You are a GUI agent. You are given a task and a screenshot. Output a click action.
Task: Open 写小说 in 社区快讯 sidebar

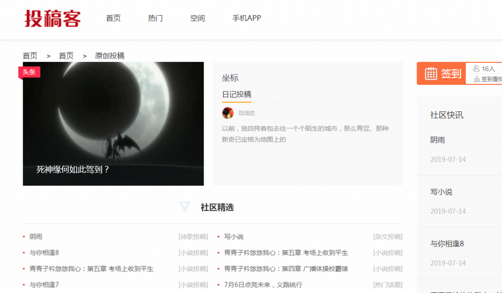click(441, 192)
